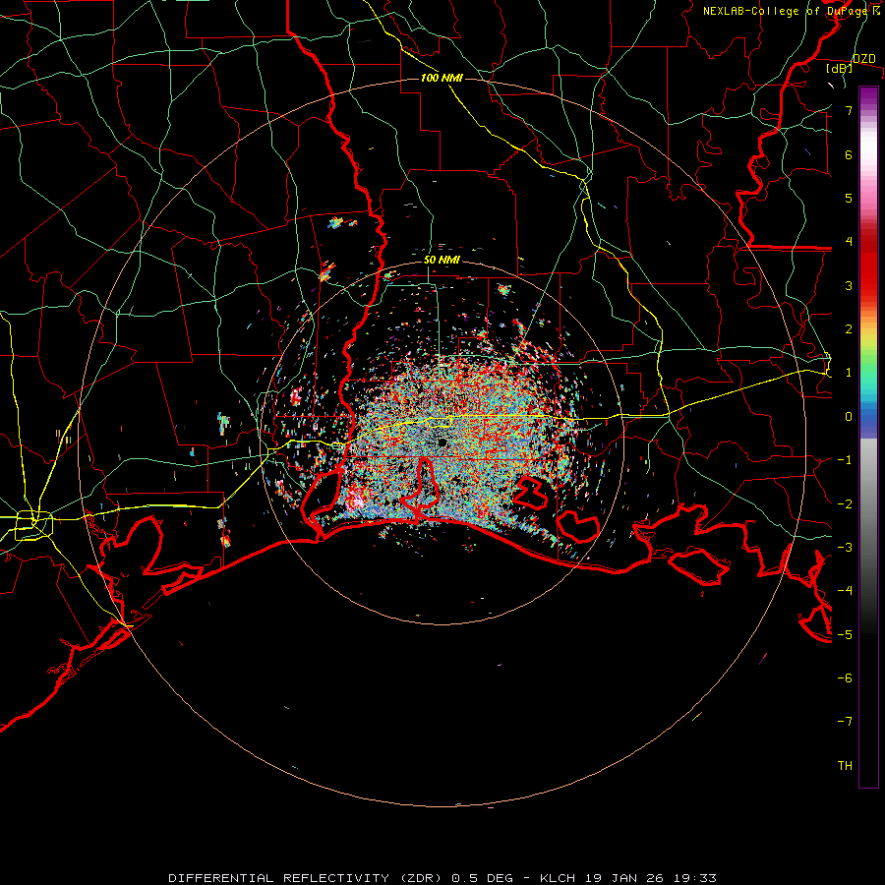Click the 50 NMI range ring label
The height and width of the screenshot is (885, 885).
tap(442, 261)
